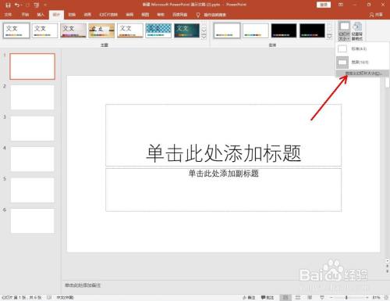Open the 视图 (View) ribbon tab

point(145,15)
